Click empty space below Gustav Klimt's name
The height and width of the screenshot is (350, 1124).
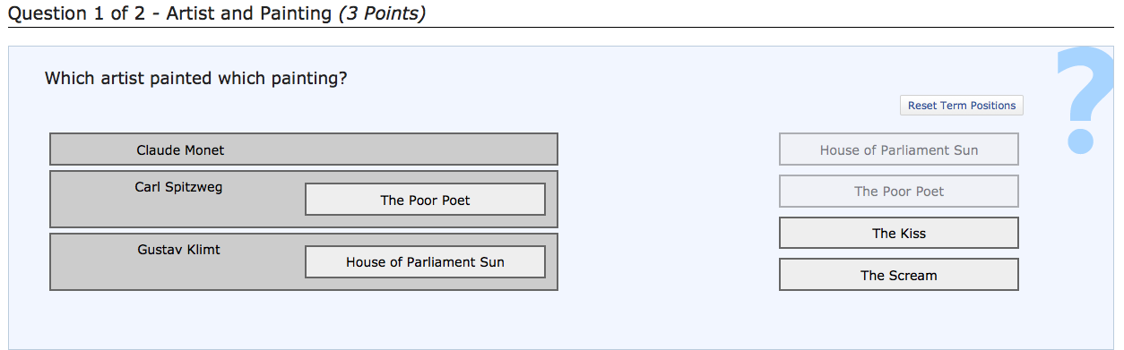click(178, 274)
